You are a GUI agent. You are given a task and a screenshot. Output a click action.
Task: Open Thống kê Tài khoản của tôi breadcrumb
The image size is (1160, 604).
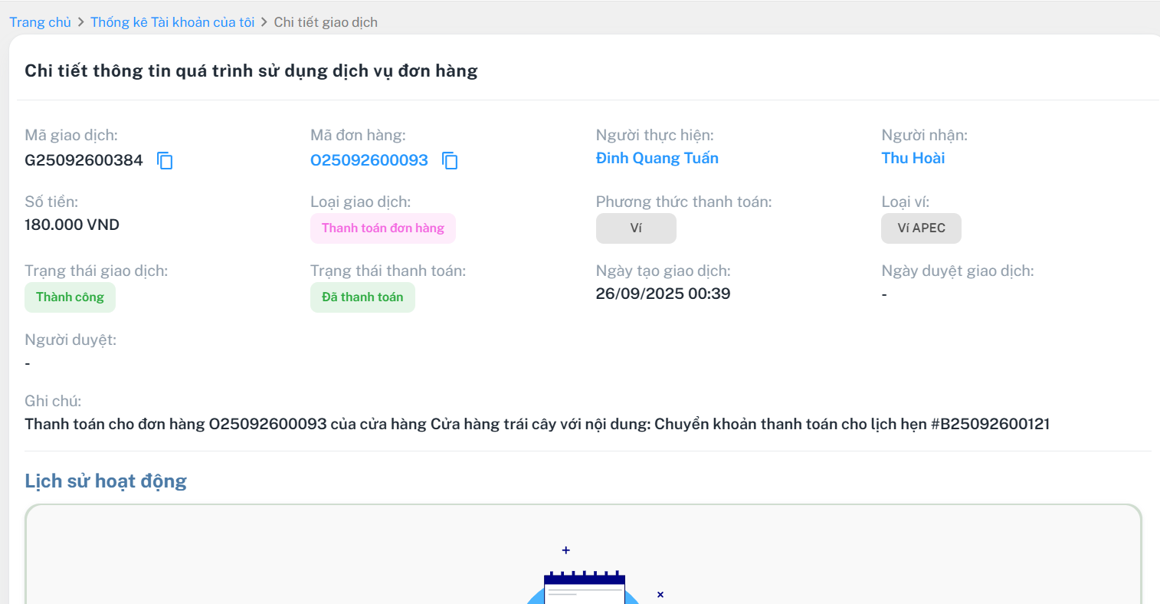(x=172, y=22)
